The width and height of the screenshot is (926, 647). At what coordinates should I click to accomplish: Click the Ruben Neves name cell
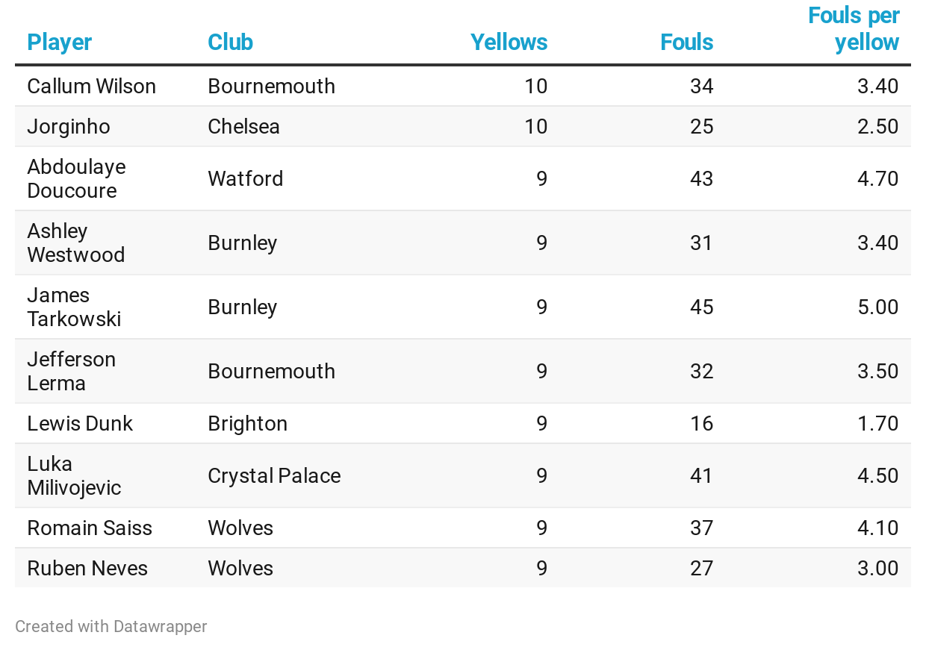tap(87, 569)
